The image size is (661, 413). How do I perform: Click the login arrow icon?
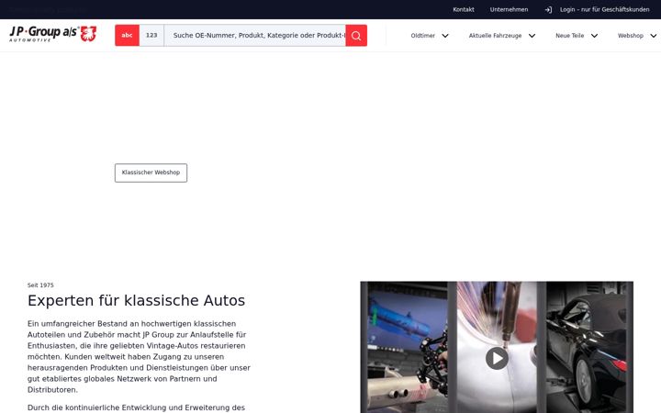[x=548, y=10]
